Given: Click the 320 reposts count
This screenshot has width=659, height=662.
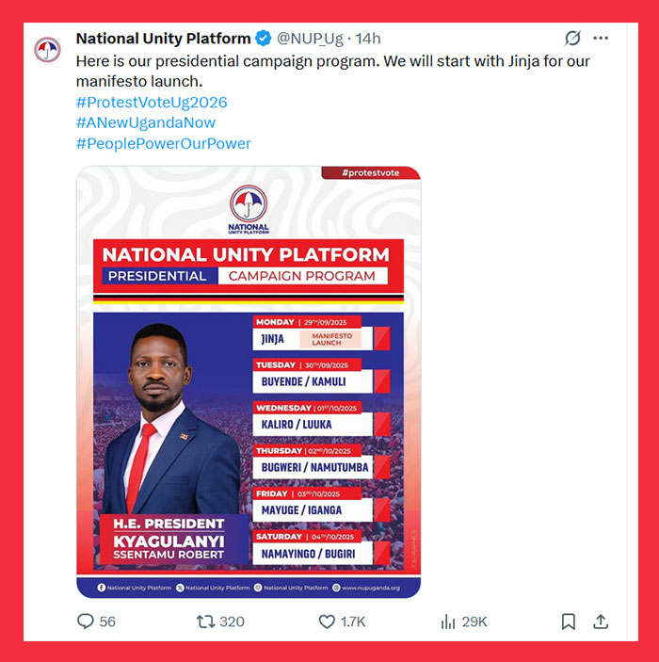Looking at the screenshot, I should pos(232,622).
